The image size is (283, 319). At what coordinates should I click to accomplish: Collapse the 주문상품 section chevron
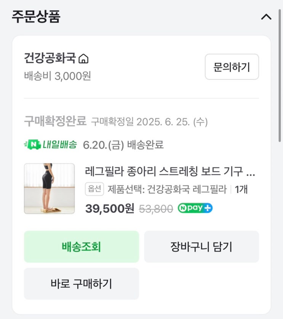266,17
